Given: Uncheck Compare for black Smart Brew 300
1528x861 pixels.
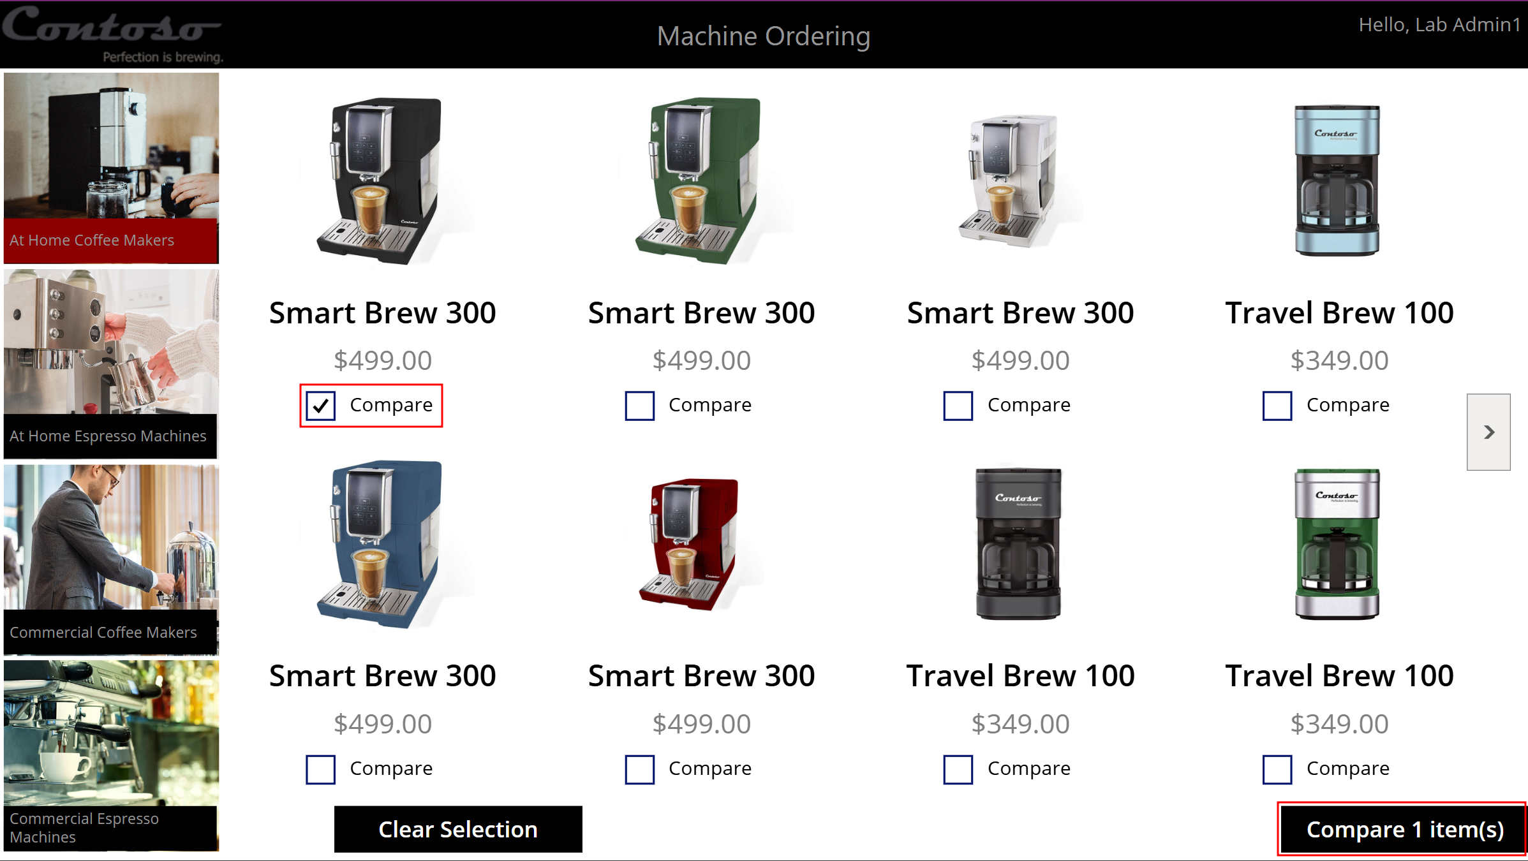Looking at the screenshot, I should tap(321, 406).
